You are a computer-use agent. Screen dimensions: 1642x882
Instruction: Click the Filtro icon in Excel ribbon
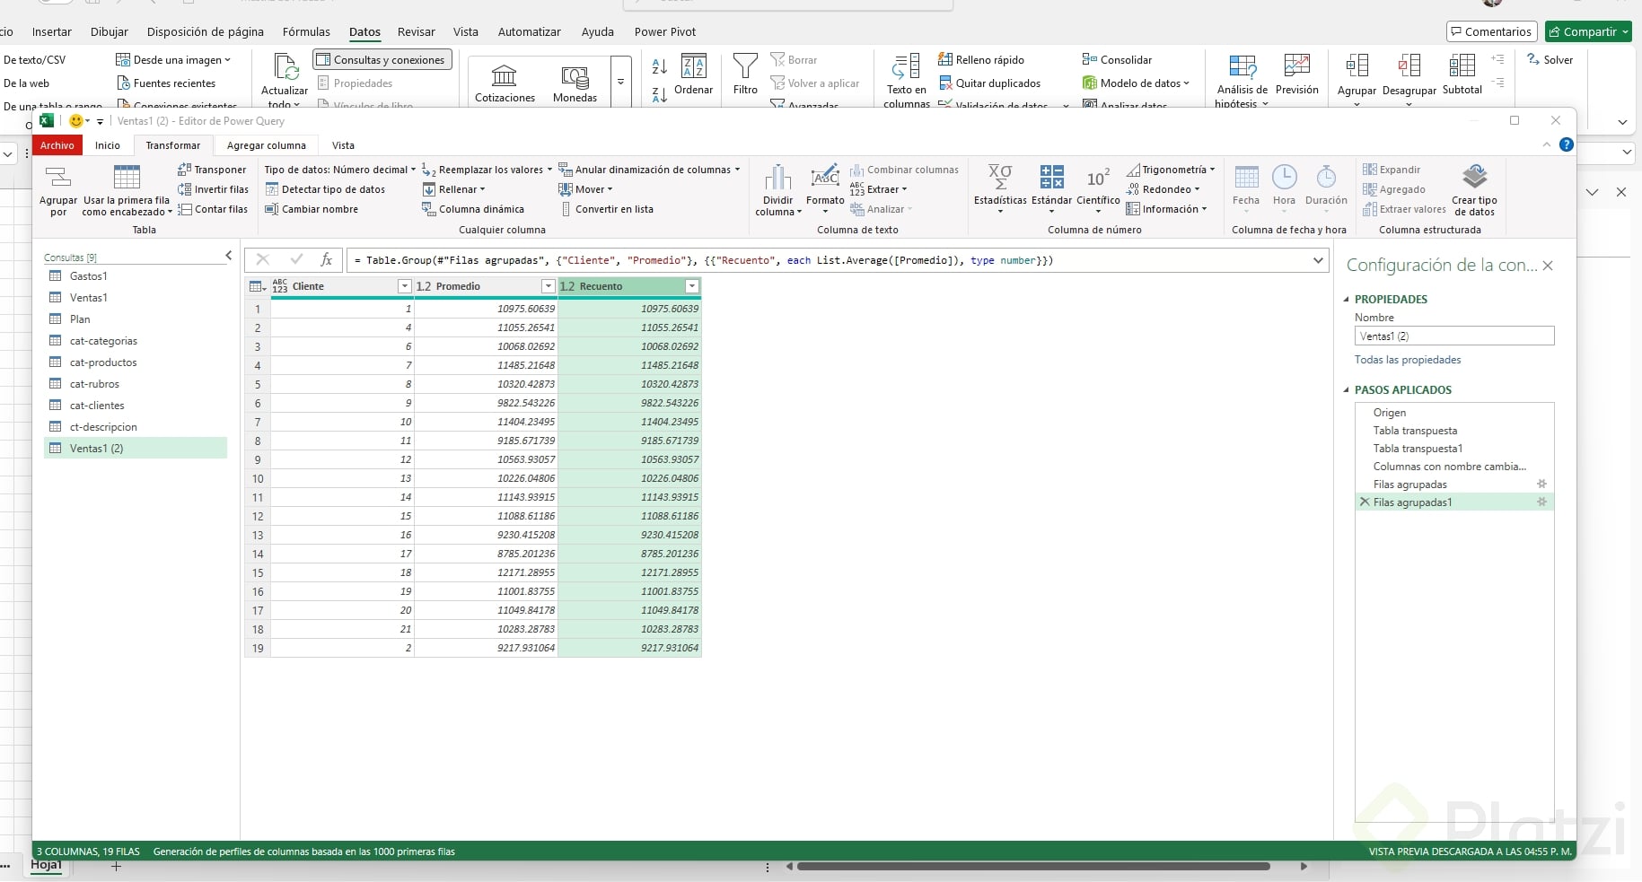[745, 74]
